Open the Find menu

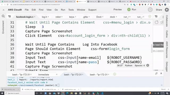coord(41,10)
